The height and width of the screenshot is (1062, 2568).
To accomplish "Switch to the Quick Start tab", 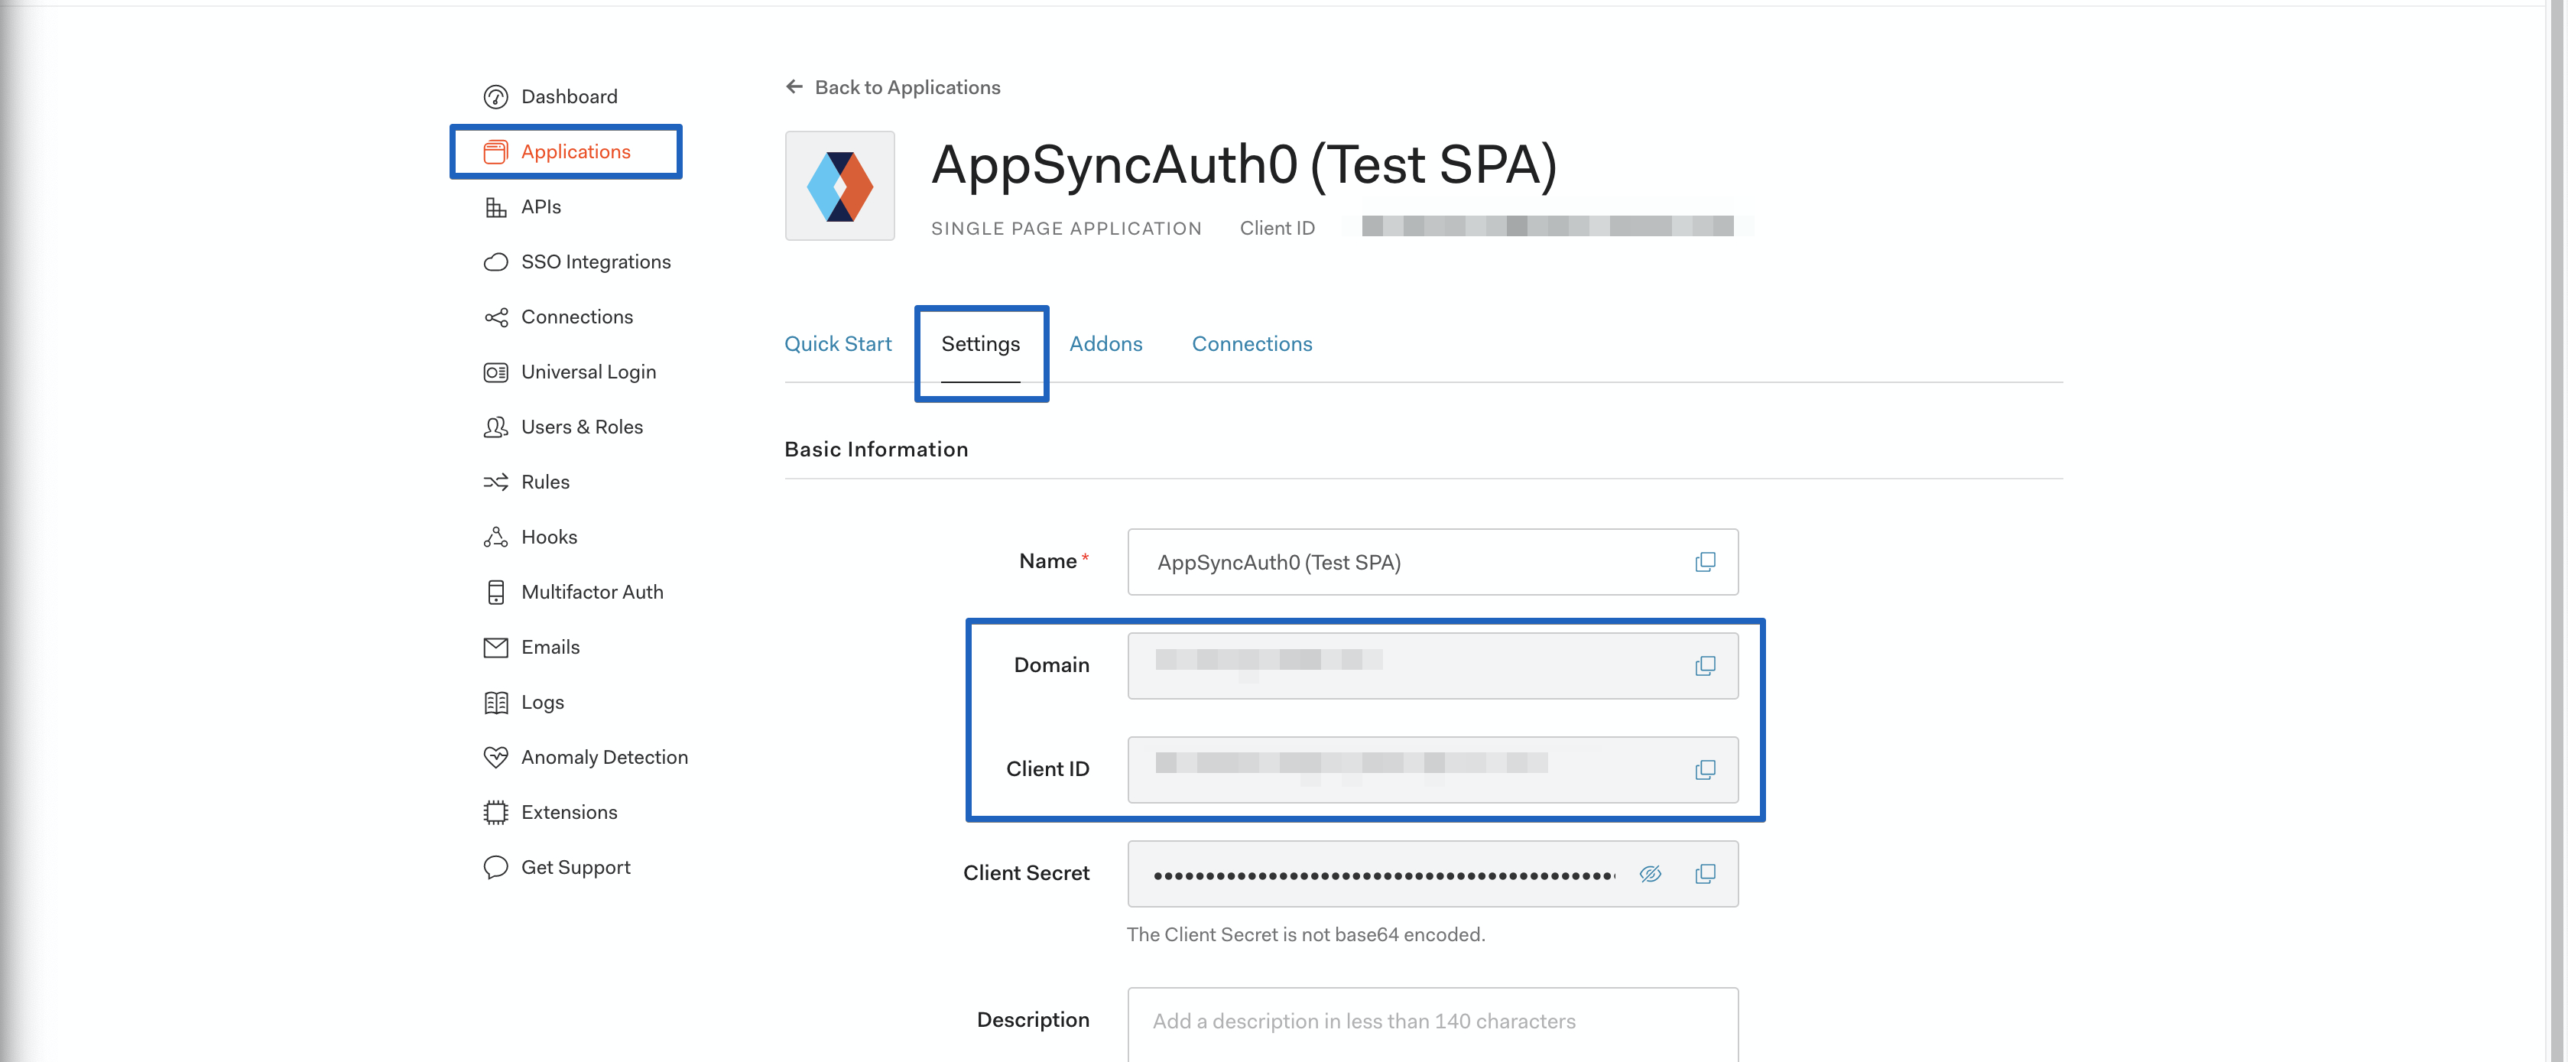I will click(x=839, y=343).
